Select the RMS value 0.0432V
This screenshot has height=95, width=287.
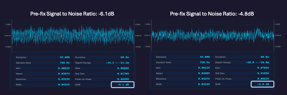[x=64, y=85]
